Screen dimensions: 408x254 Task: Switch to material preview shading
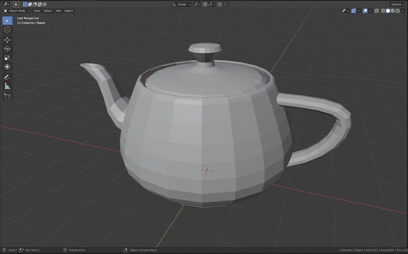pos(393,11)
